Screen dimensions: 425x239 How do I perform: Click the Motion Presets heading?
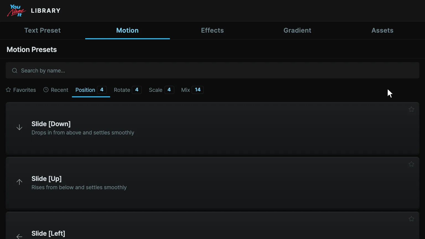(32, 50)
